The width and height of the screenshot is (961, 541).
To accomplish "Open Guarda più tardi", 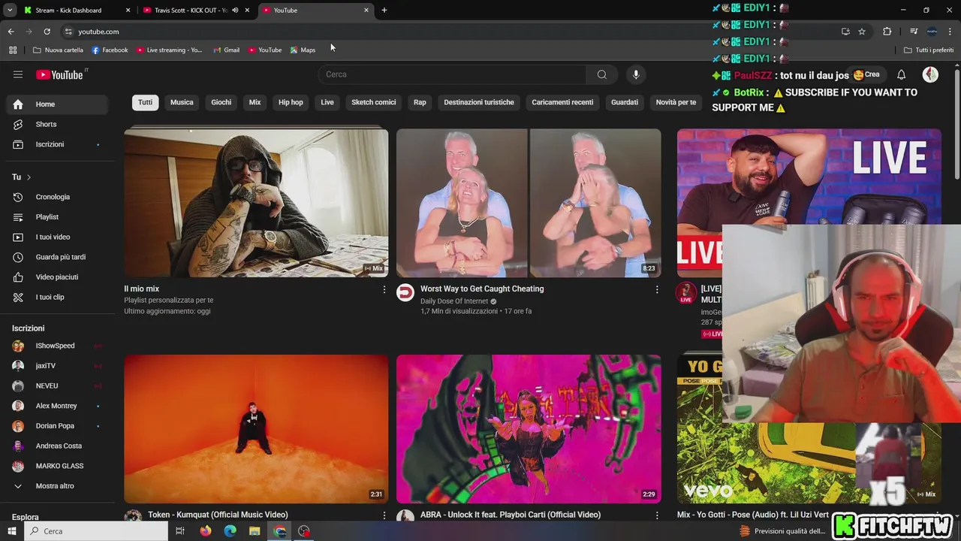I will (57, 257).
